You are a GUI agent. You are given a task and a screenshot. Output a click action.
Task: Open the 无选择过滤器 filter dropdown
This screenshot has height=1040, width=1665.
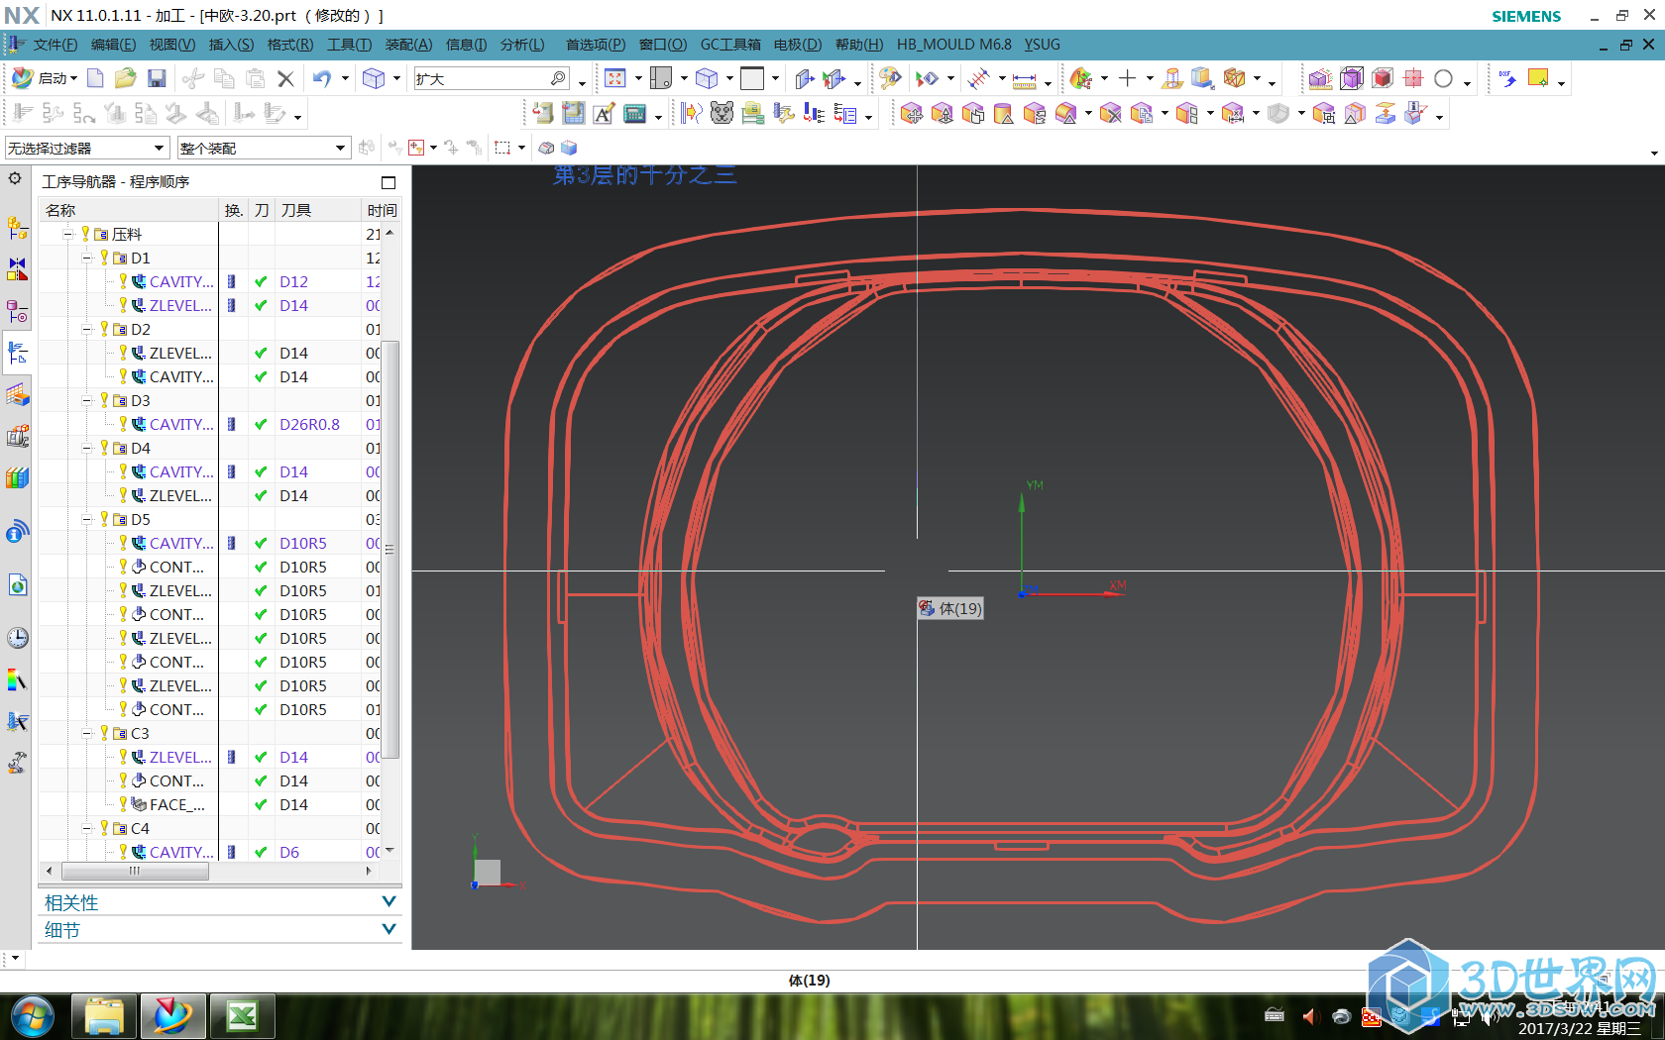tap(86, 148)
